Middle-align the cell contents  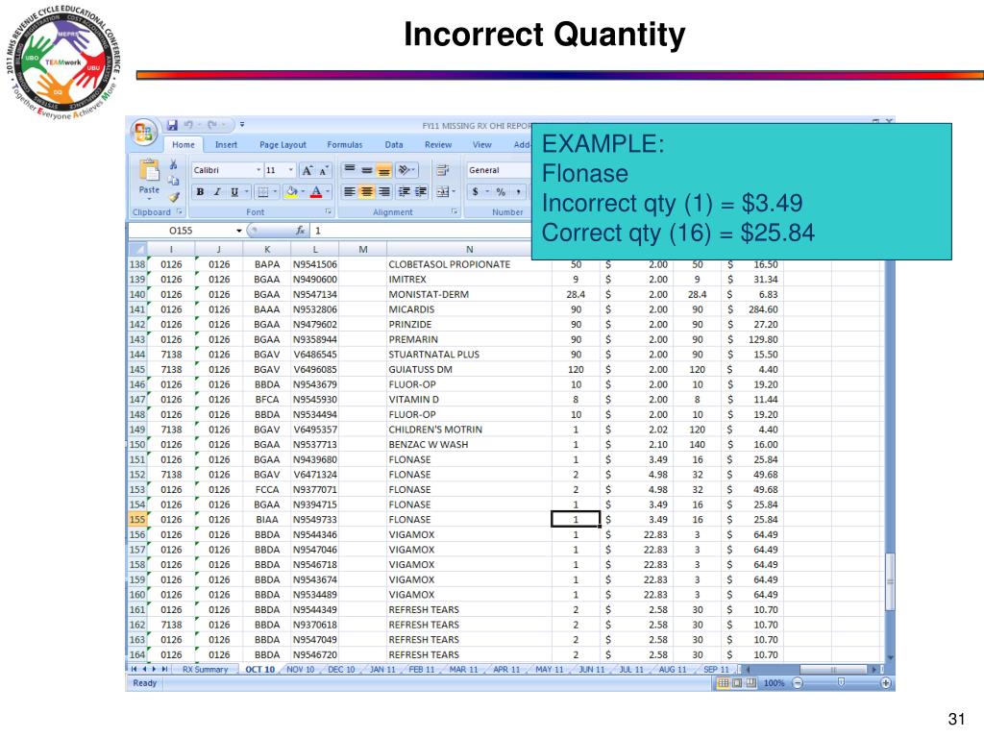pyautogui.click(x=366, y=170)
